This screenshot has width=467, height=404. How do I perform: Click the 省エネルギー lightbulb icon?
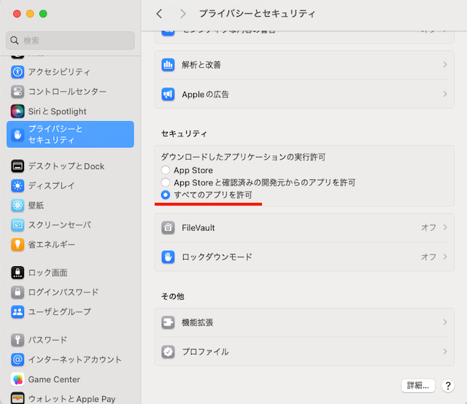(18, 245)
